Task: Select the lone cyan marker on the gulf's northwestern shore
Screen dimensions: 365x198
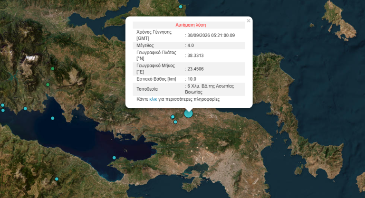Action: pyautogui.click(x=25, y=108)
